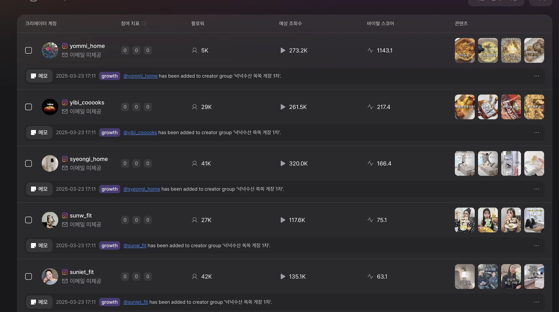Click the Instagram icon next to yommi_home
The height and width of the screenshot is (312, 559).
(65, 46)
